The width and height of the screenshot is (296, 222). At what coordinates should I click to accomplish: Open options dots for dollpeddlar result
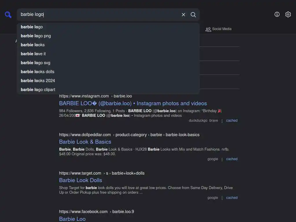(222, 159)
